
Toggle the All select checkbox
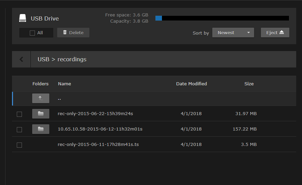(x=33, y=33)
